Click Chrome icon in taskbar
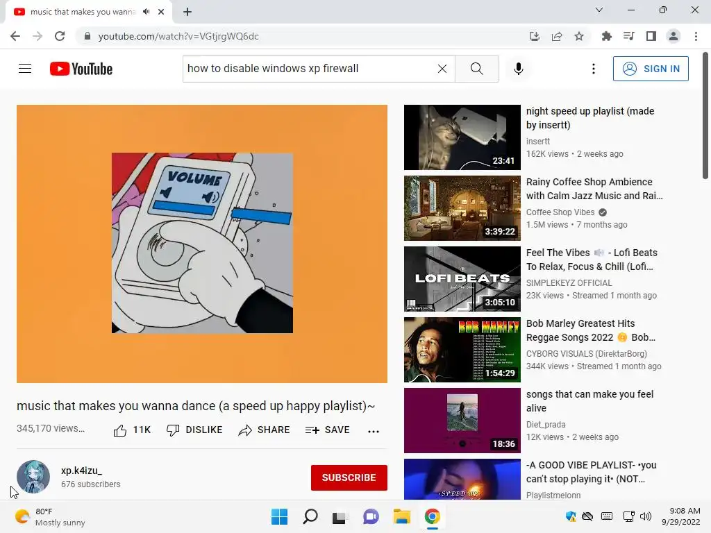 coord(432,516)
